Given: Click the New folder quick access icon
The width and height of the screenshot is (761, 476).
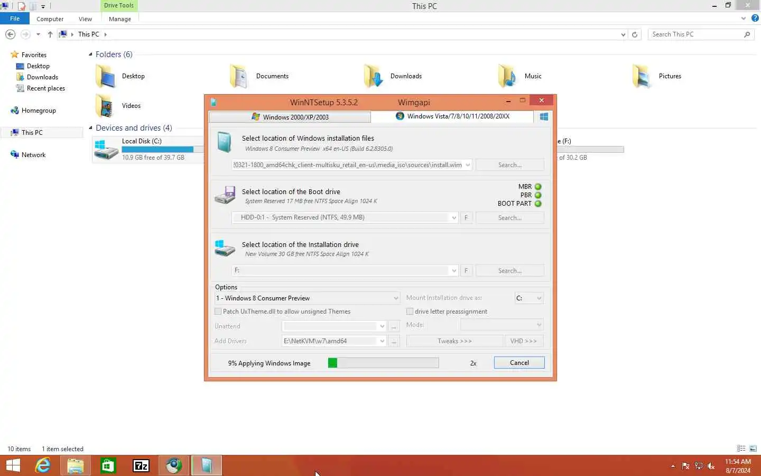Looking at the screenshot, I should point(33,6).
